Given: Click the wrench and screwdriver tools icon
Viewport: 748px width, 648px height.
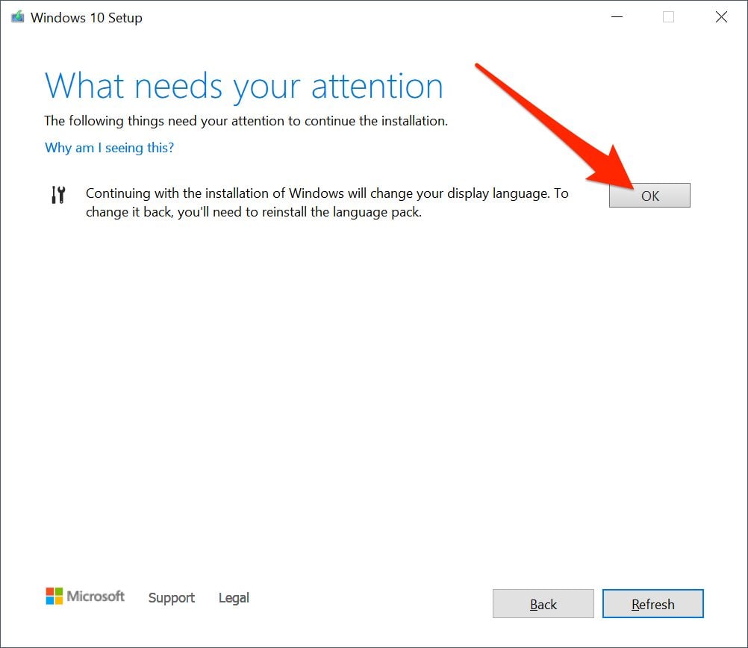Looking at the screenshot, I should pos(57,196).
